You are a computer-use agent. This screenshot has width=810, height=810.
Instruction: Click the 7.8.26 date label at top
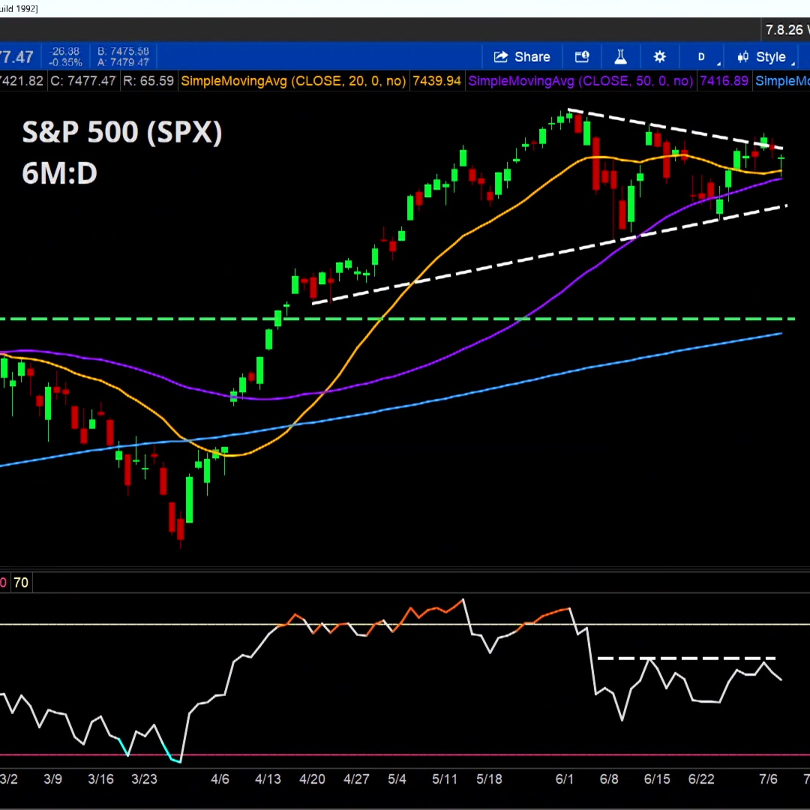[784, 30]
